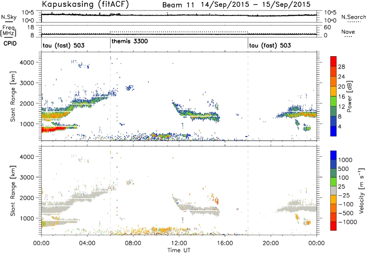Pick the yellow segment of the velocity colorbar

pos(334,200)
